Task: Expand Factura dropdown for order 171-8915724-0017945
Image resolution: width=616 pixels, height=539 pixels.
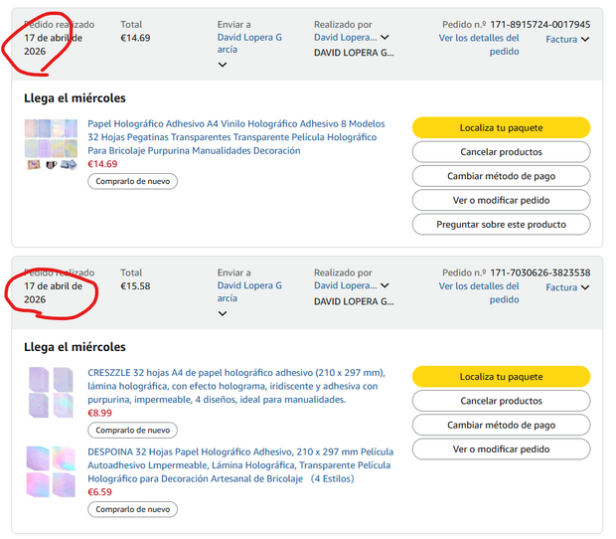Action: pos(567,40)
